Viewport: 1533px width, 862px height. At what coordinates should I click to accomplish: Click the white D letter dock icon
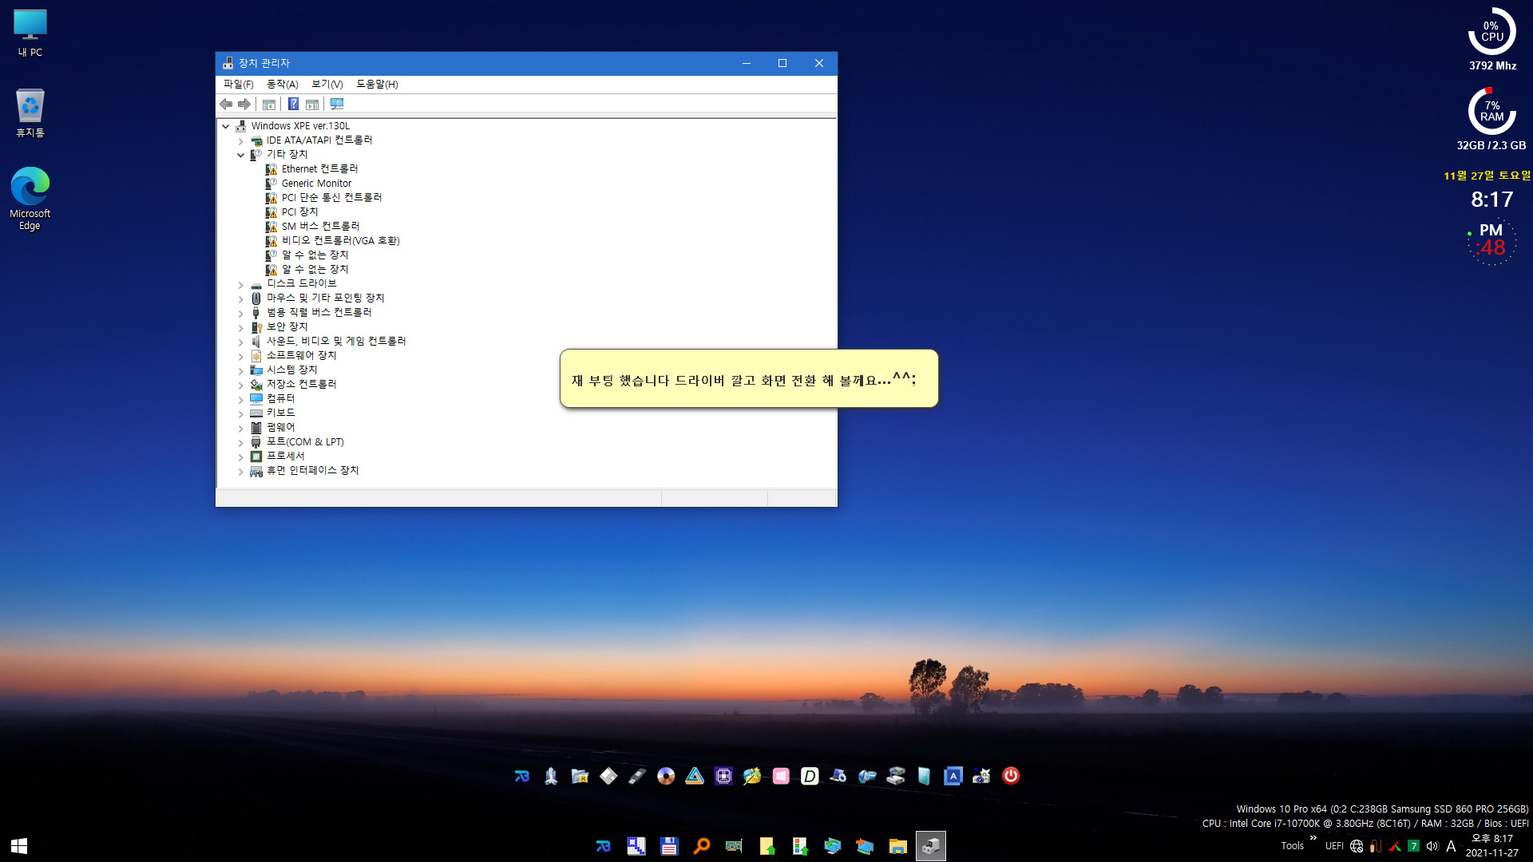pos(810,776)
